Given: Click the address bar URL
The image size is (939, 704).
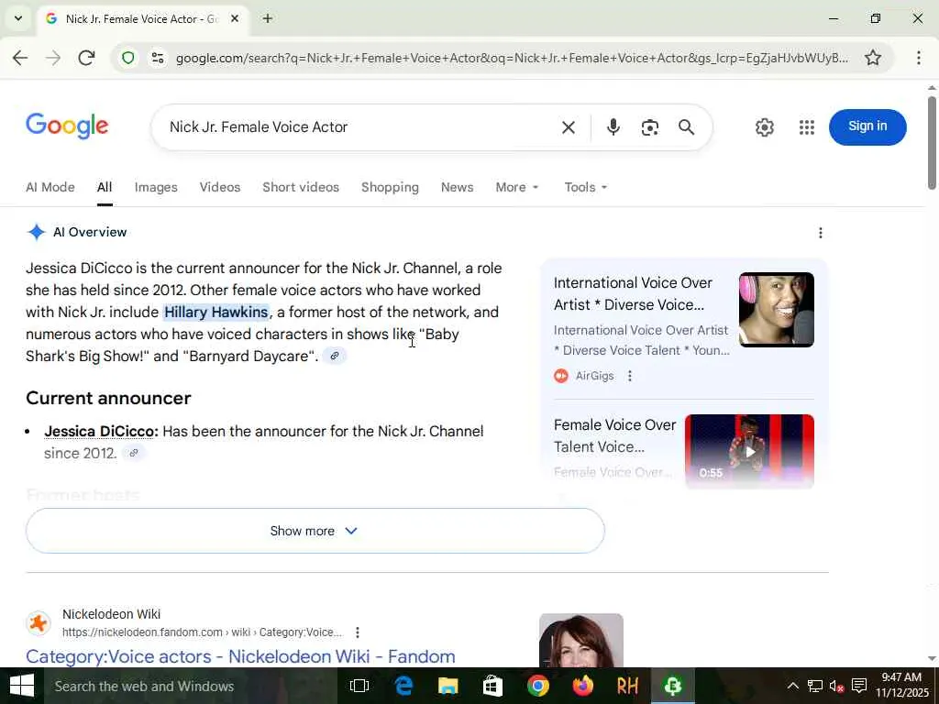Looking at the screenshot, I should coord(512,58).
